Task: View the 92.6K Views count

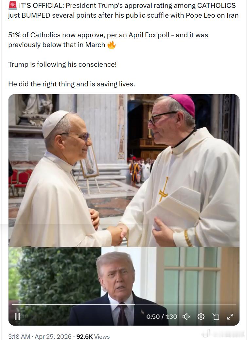Action: click(93, 336)
